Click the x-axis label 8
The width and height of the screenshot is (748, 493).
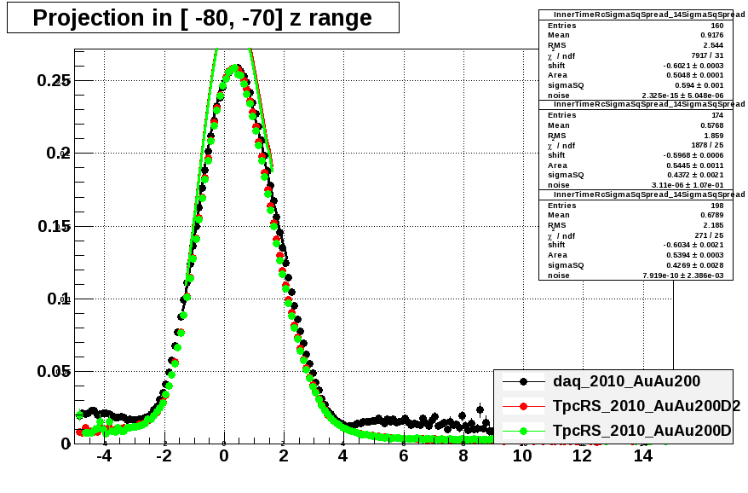[463, 455]
